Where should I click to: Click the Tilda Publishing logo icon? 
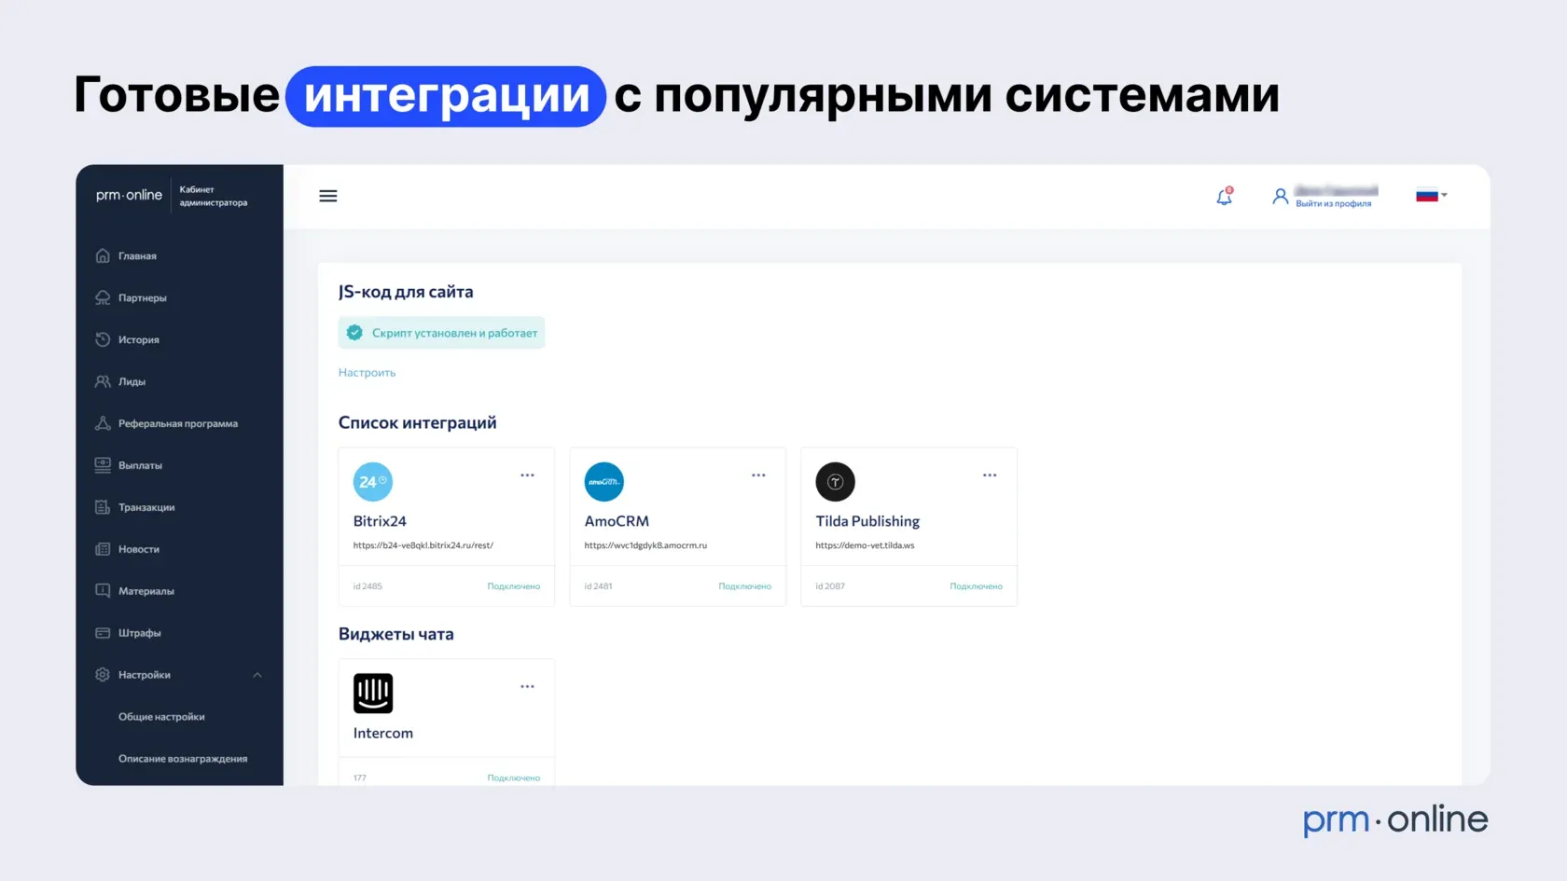tap(835, 482)
